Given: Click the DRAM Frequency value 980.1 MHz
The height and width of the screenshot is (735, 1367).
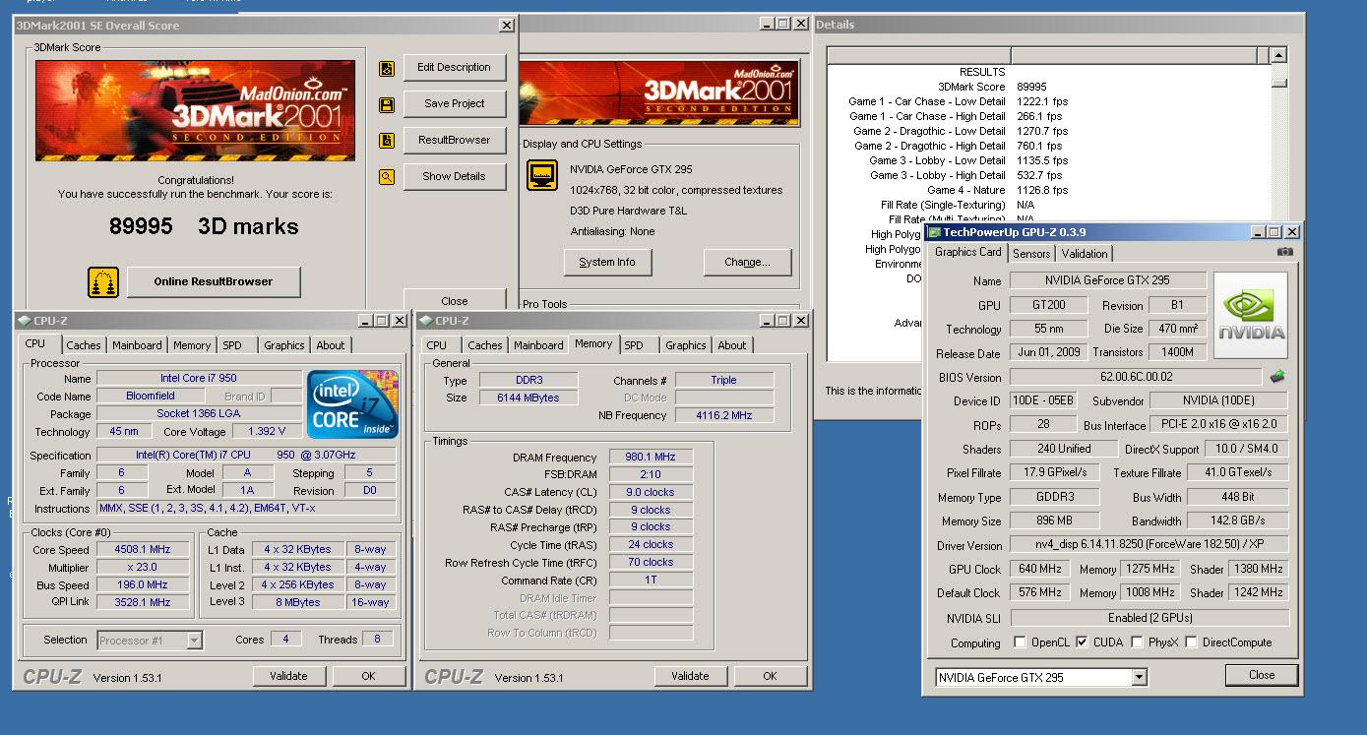Looking at the screenshot, I should 651,458.
